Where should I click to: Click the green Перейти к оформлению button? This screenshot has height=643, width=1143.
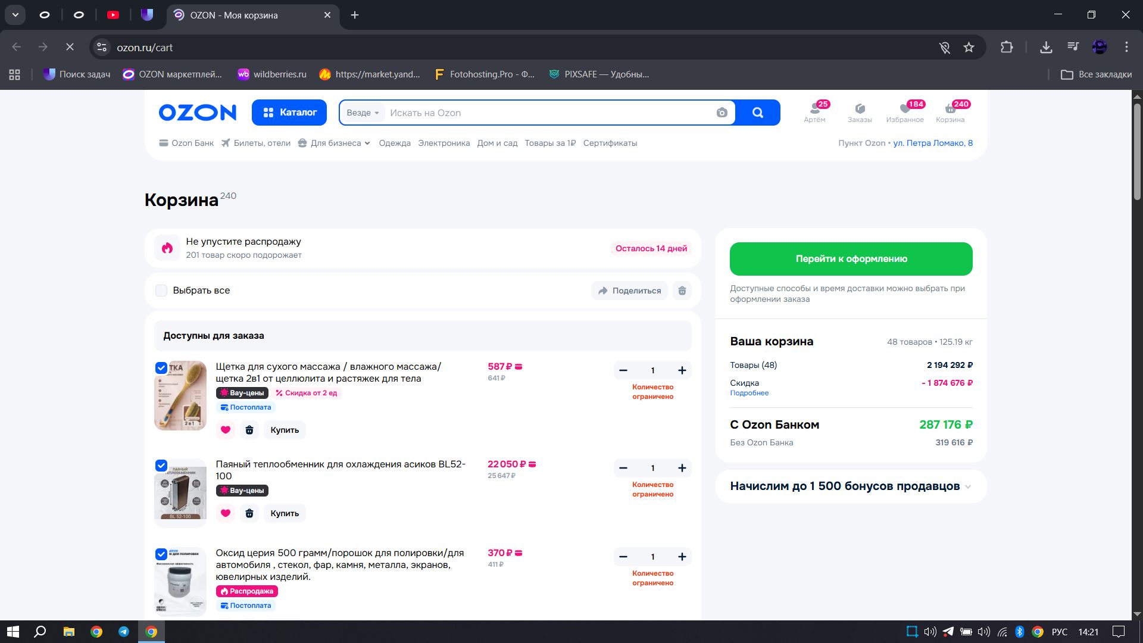[851, 259]
